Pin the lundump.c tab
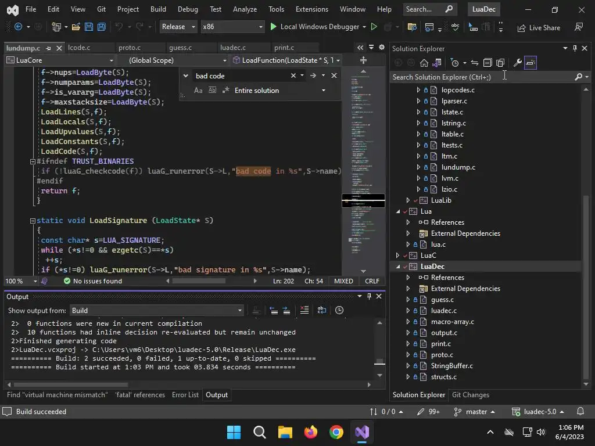The image size is (595, 446). pyautogui.click(x=48, y=48)
